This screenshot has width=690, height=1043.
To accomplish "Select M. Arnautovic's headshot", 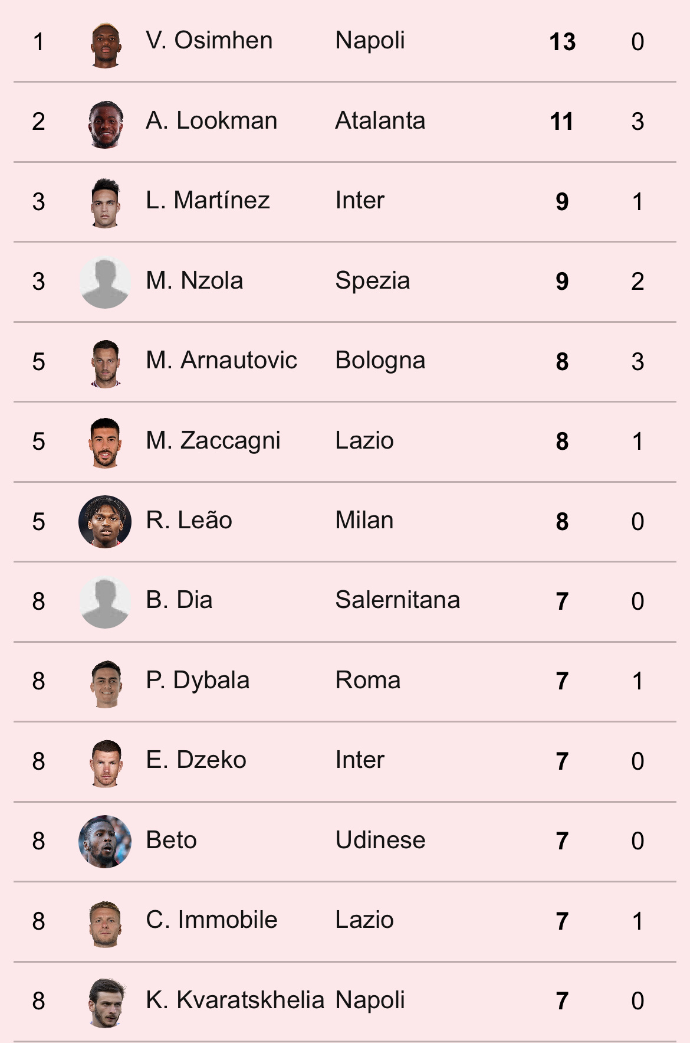I will point(106,363).
